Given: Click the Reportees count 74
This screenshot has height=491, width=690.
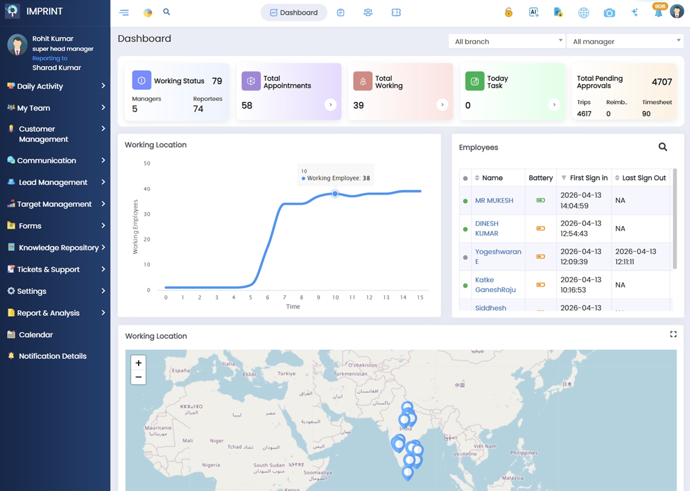Looking at the screenshot, I should pyautogui.click(x=198, y=109).
